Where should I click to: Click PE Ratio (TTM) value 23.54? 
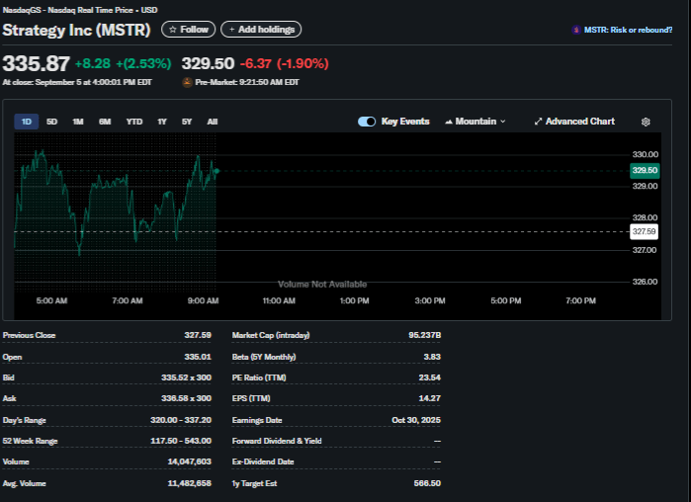[430, 377]
